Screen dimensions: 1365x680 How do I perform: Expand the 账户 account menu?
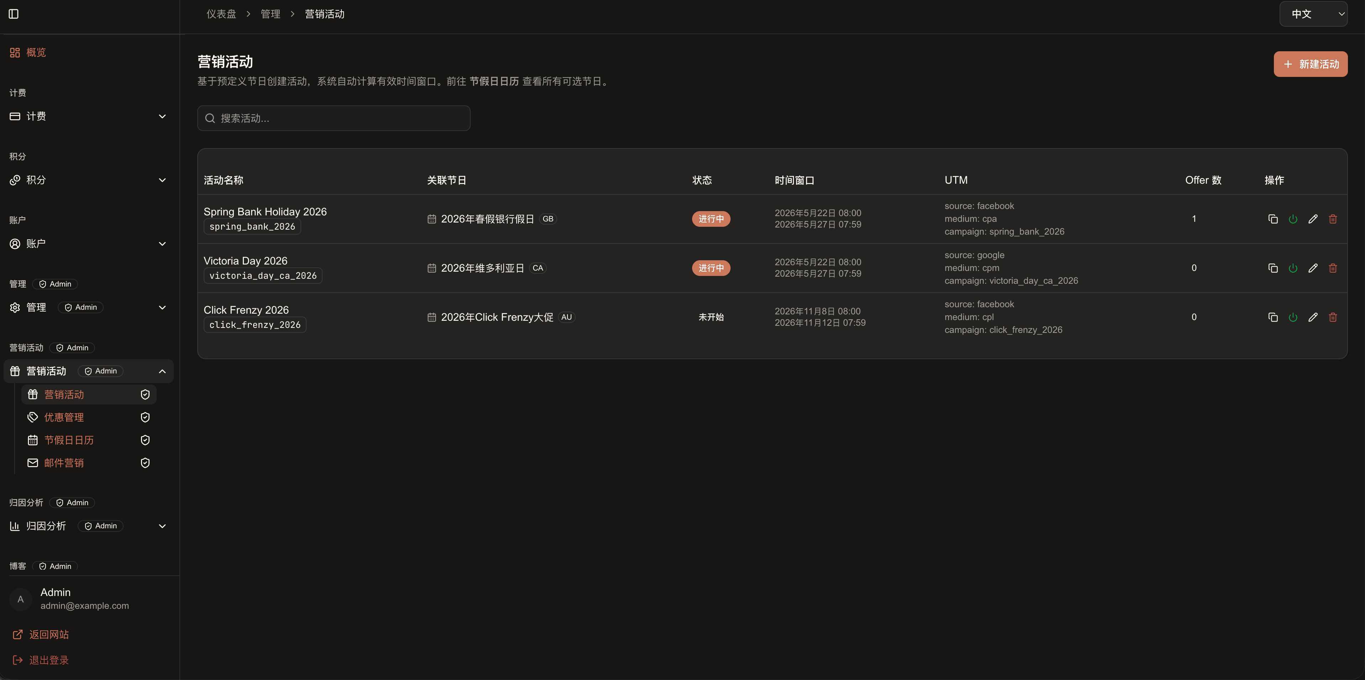[89, 244]
